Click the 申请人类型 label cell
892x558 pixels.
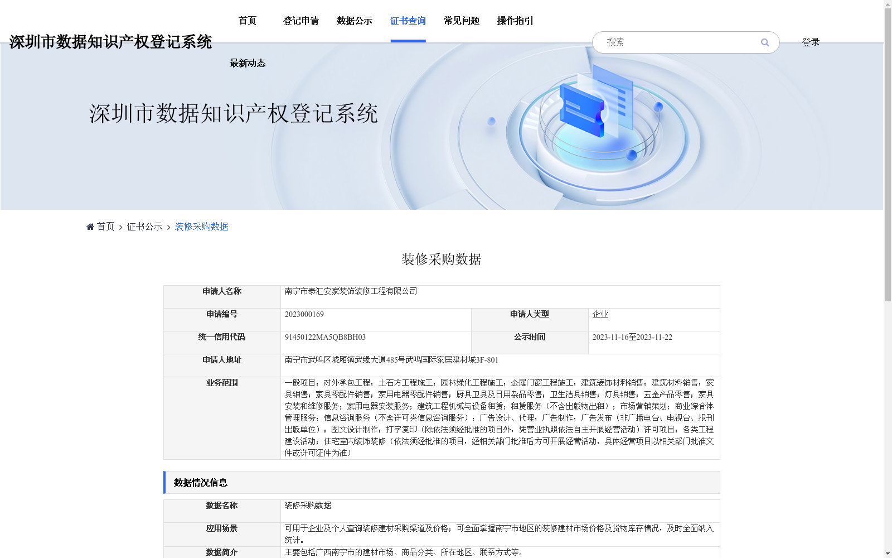[530, 320]
